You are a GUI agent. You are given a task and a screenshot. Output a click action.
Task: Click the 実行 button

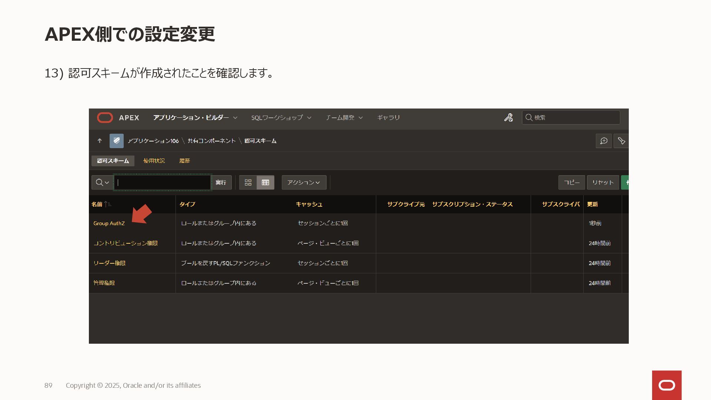click(x=221, y=182)
